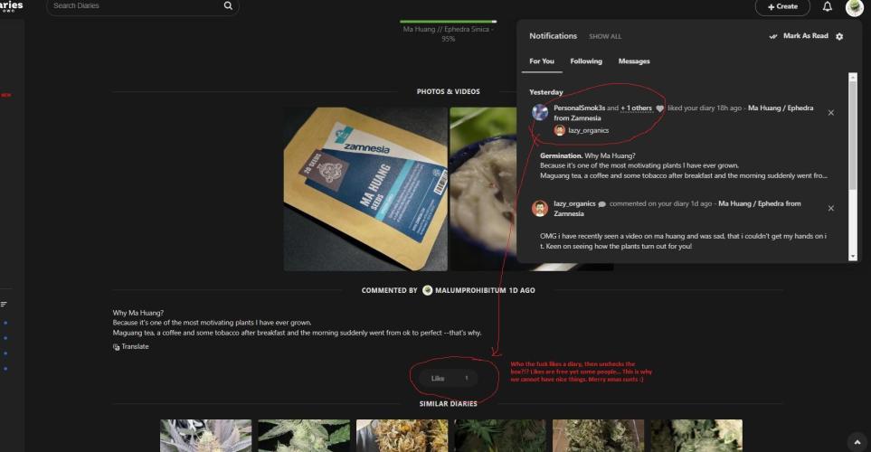This screenshot has height=452, width=871.
Task: Click the Ma Huang germination progress bar
Action: 448,22
